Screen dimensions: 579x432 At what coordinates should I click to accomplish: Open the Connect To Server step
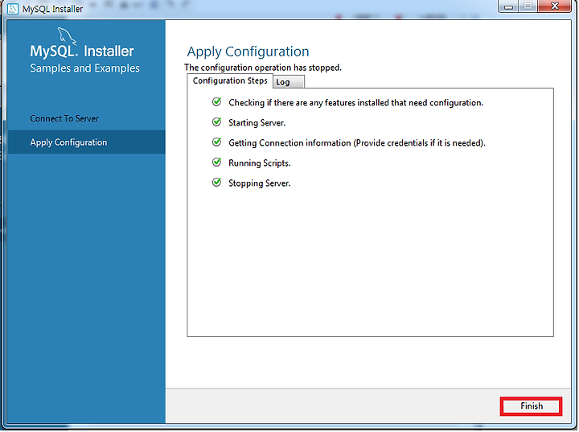(x=64, y=118)
